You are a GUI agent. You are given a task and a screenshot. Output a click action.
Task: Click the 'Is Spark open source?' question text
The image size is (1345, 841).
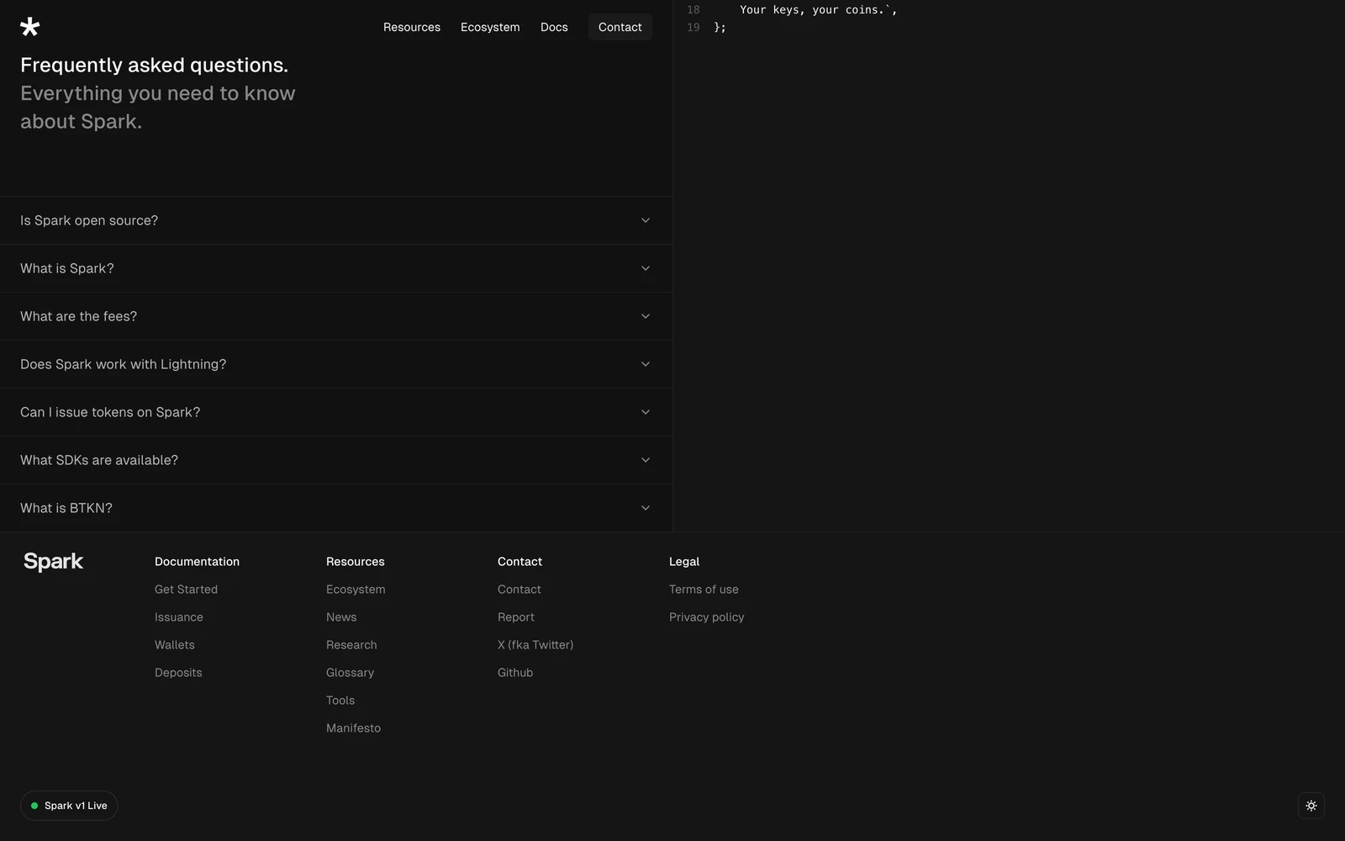coord(89,220)
